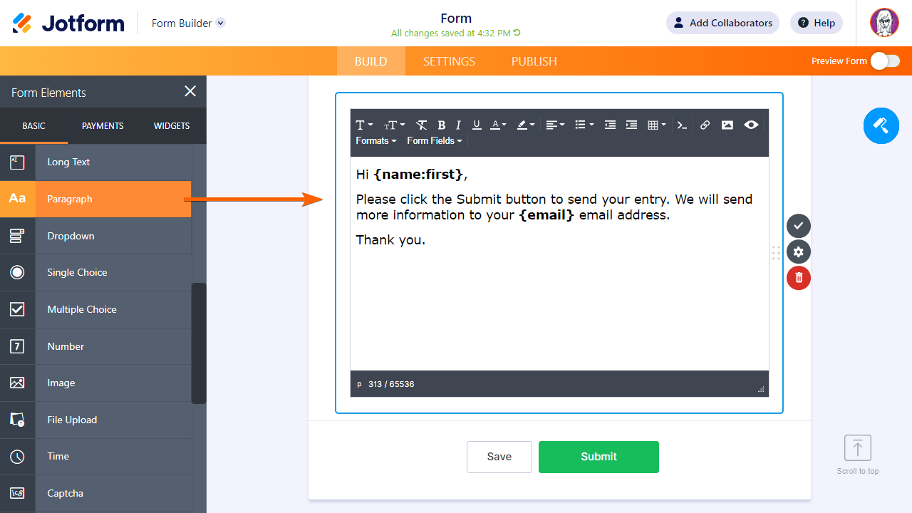Clear text formatting
The width and height of the screenshot is (912, 513).
pos(422,125)
